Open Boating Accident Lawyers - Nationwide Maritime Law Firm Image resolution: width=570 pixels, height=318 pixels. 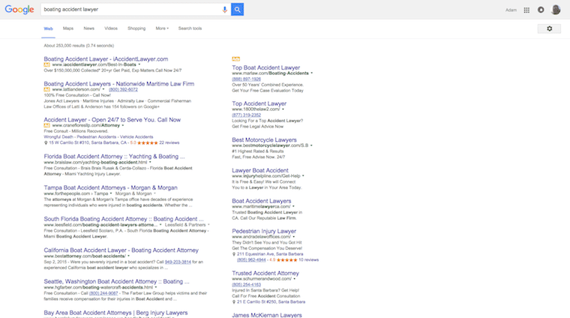point(118,83)
